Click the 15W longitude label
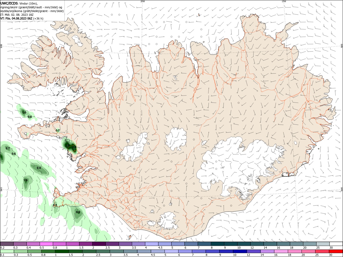 (284, 1)
